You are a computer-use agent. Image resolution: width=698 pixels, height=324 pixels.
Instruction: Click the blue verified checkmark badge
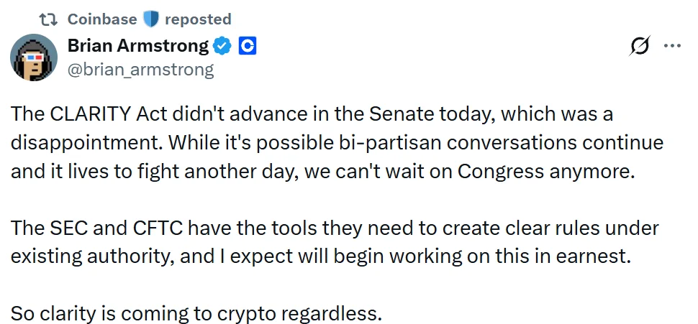click(x=222, y=46)
